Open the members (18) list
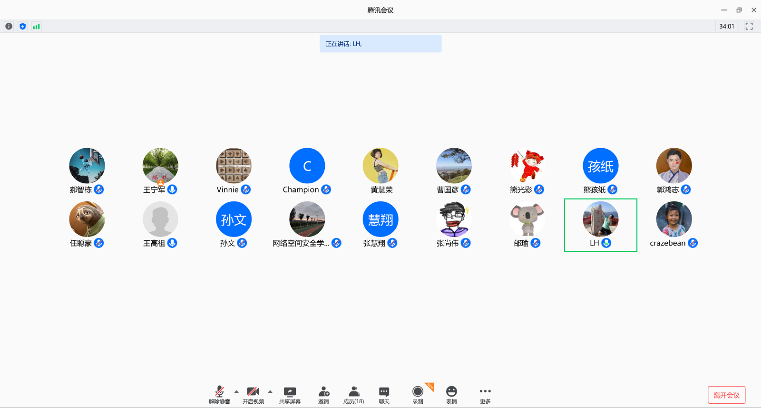This screenshot has width=761, height=408. tap(353, 395)
